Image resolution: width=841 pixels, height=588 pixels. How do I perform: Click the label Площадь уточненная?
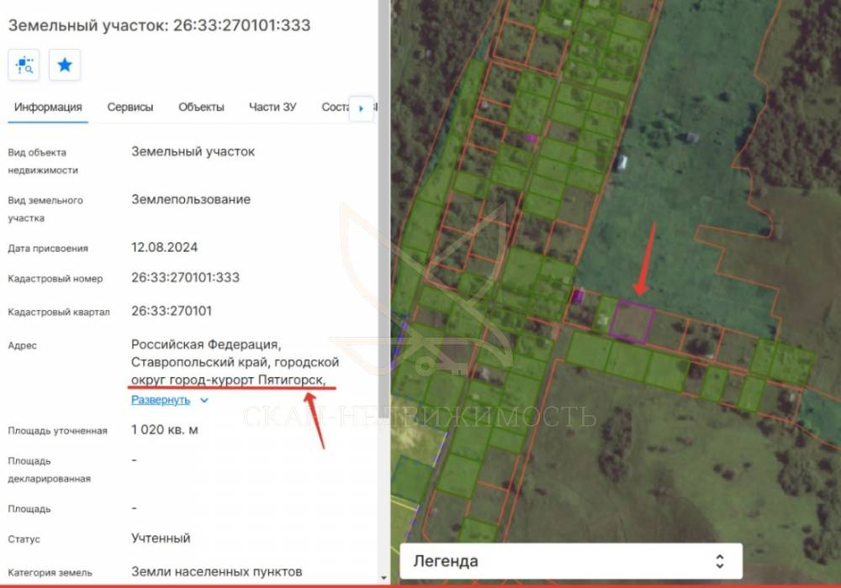click(57, 431)
